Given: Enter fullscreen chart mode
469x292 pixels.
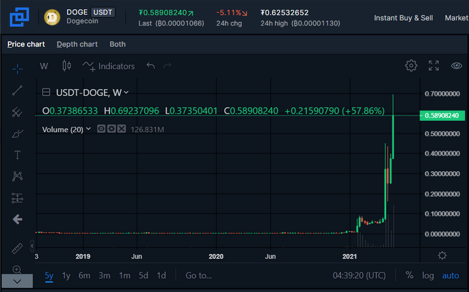Looking at the screenshot, I should pos(434,65).
